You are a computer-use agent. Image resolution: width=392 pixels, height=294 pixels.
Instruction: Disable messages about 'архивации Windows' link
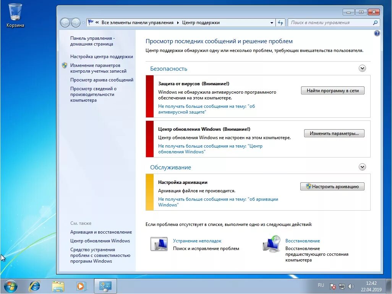218,202
